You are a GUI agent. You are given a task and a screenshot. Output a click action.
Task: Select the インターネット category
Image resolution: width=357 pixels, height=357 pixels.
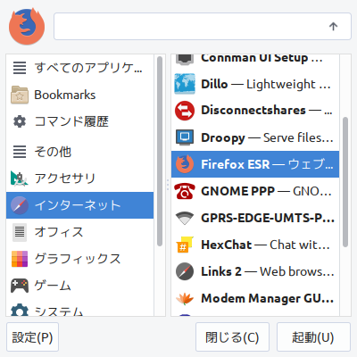coord(79,205)
